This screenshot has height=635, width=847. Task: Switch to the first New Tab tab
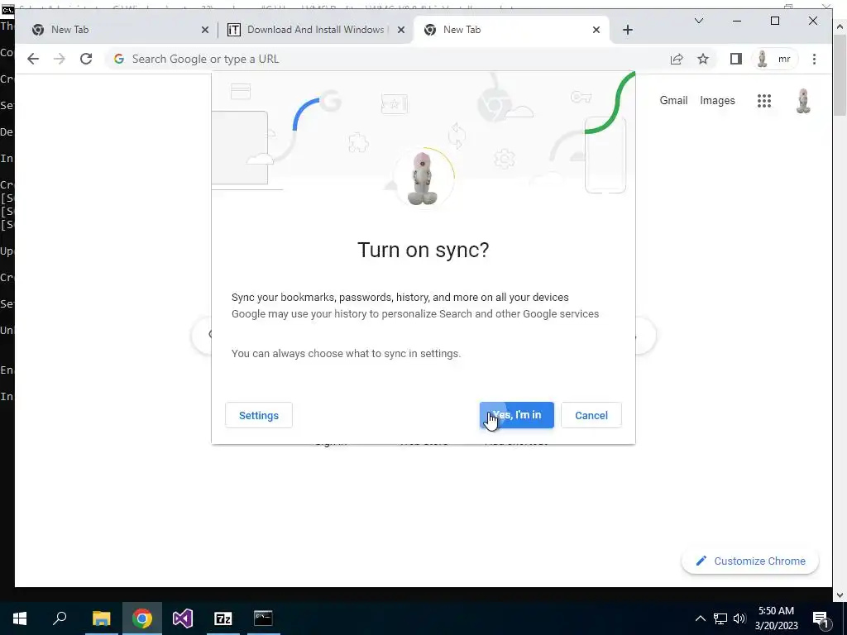click(116, 30)
